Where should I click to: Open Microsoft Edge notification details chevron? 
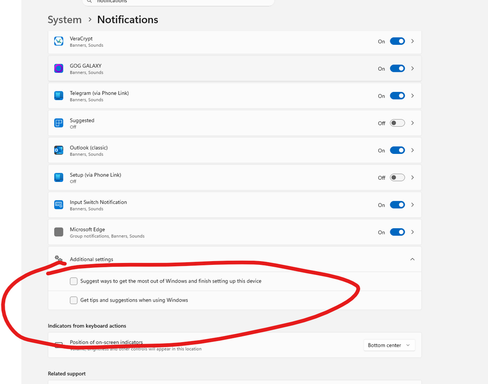412,232
